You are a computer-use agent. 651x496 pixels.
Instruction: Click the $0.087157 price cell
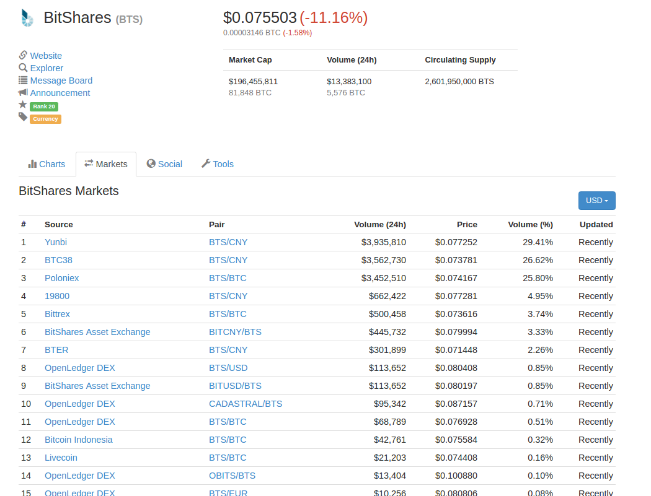[456, 404]
